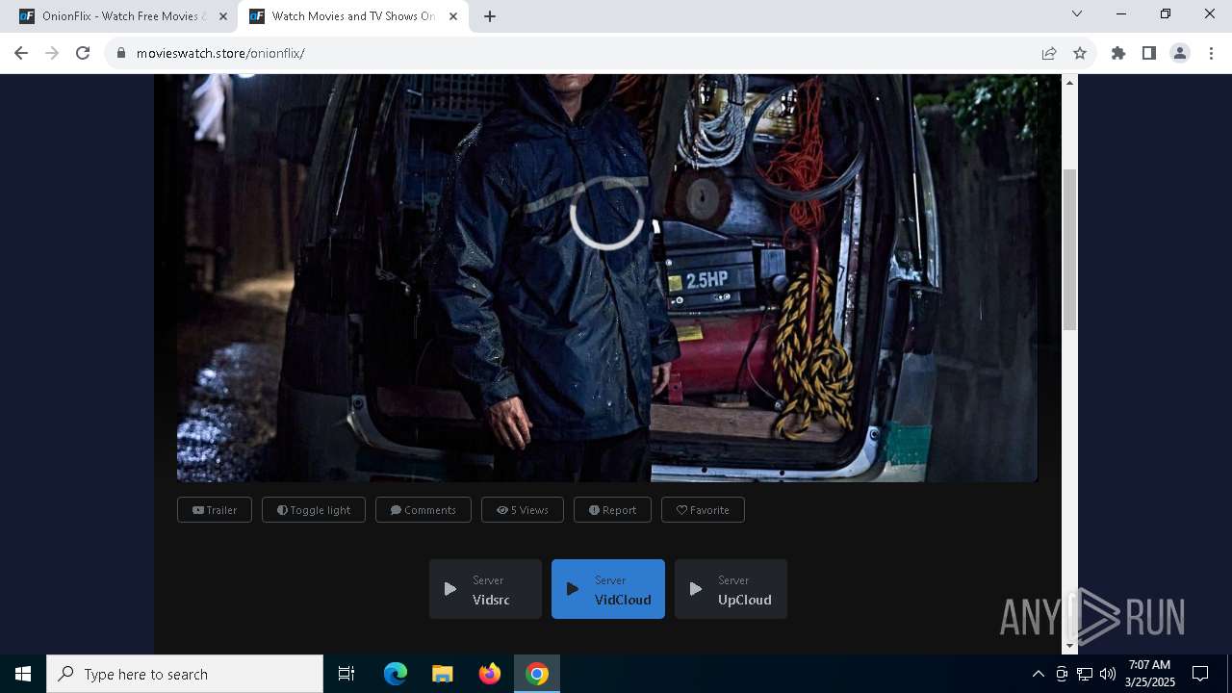Click page scrollbar down arrow
1232x693 pixels.
point(1069,646)
